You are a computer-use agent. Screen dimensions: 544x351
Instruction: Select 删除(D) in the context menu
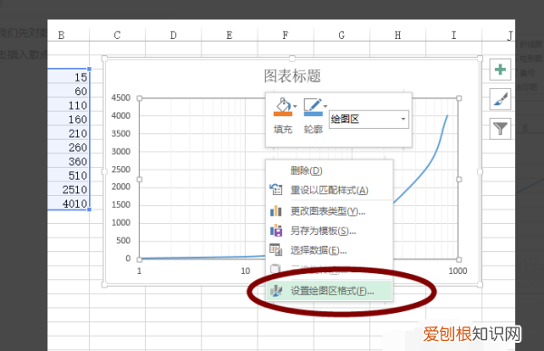pyautogui.click(x=329, y=171)
